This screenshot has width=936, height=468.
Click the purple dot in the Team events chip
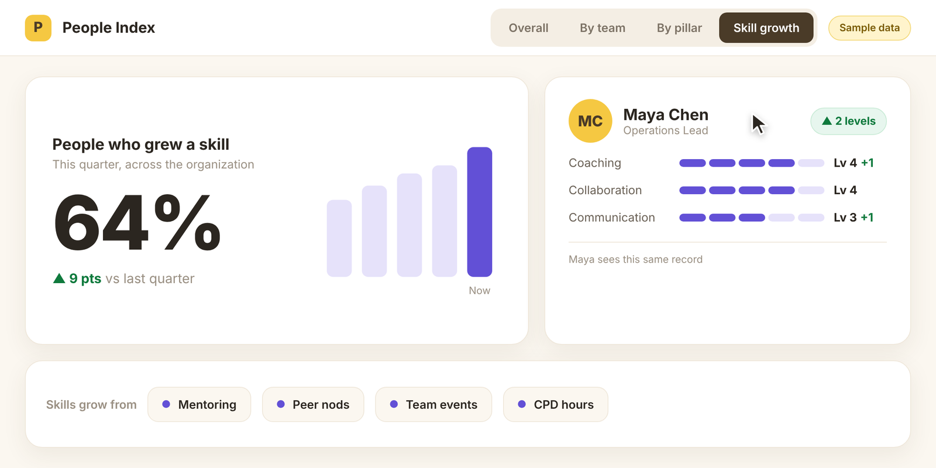[394, 404]
